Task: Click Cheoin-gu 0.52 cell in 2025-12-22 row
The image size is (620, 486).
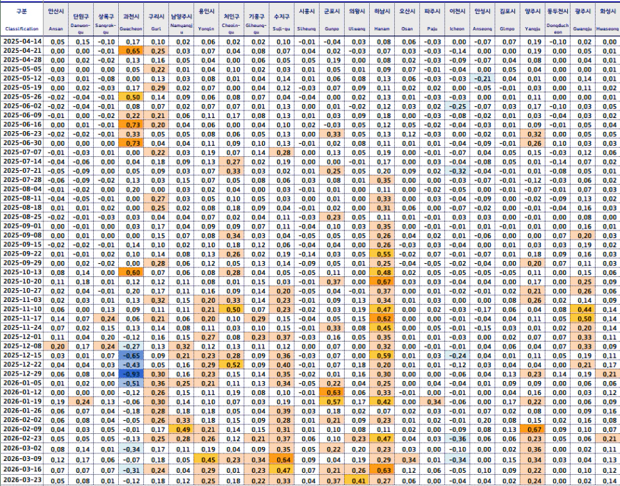Action: coord(231,364)
